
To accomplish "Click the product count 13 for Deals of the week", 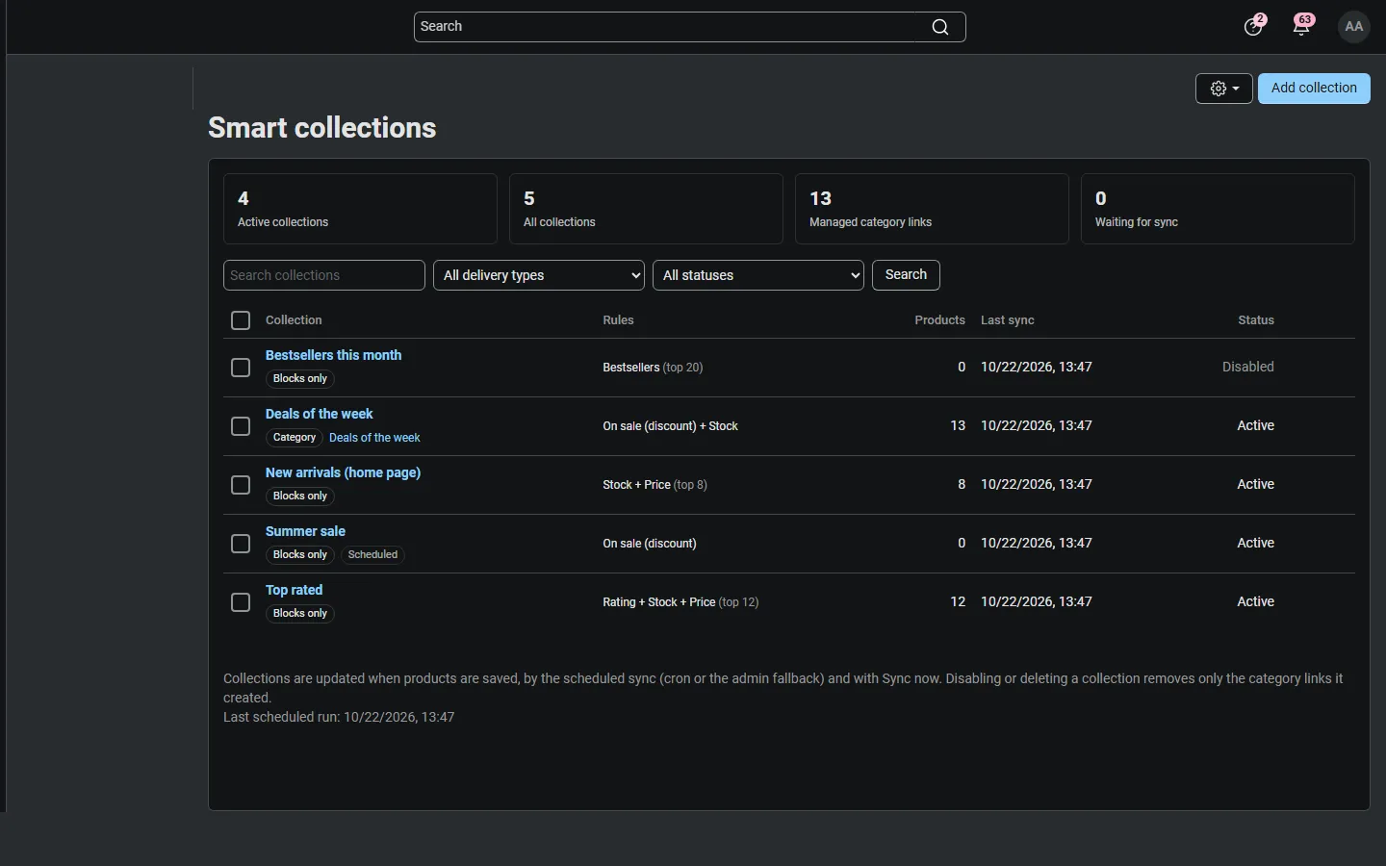I will pyautogui.click(x=958, y=425).
